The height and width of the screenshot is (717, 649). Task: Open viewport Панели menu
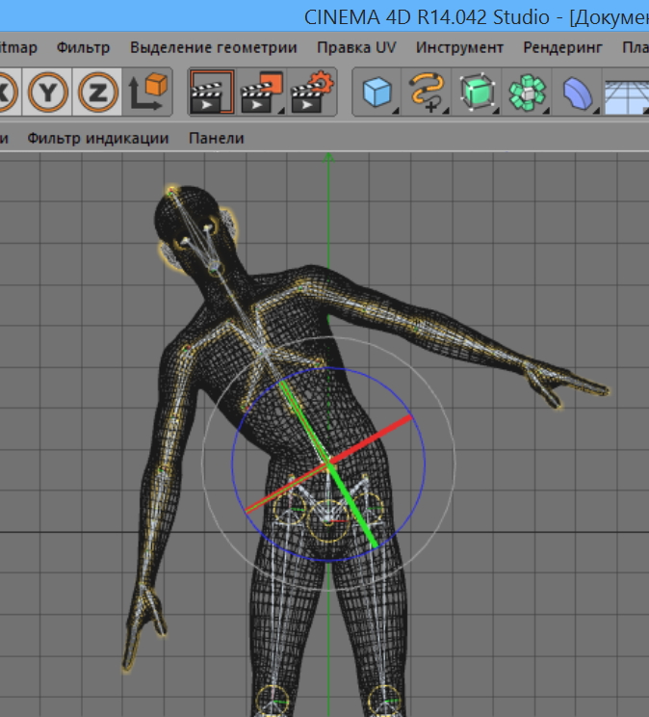tap(216, 138)
